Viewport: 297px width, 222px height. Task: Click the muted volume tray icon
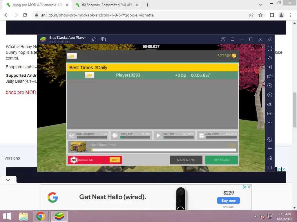(262, 217)
